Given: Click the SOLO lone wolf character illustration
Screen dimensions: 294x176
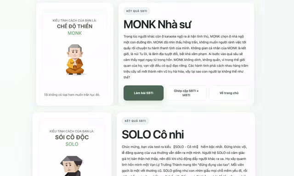Looking at the screenshot, I should pos(72,166).
